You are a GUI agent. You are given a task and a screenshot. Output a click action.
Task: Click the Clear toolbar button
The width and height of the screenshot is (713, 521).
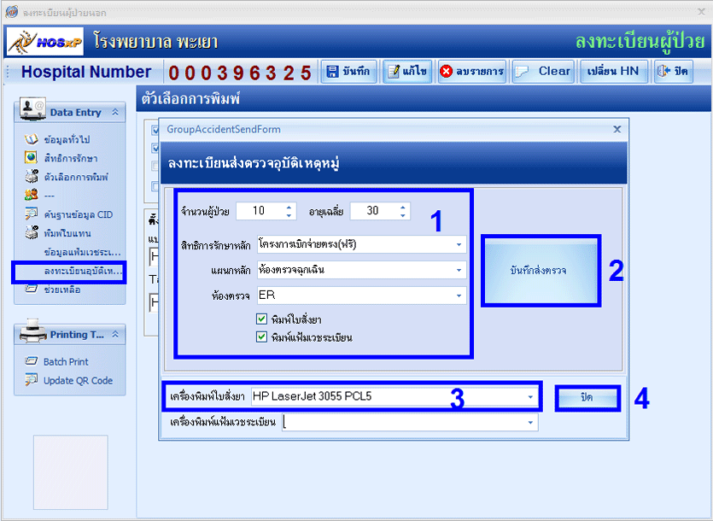(x=544, y=72)
